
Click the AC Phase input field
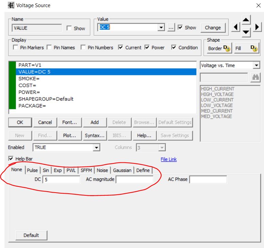tap(208, 180)
